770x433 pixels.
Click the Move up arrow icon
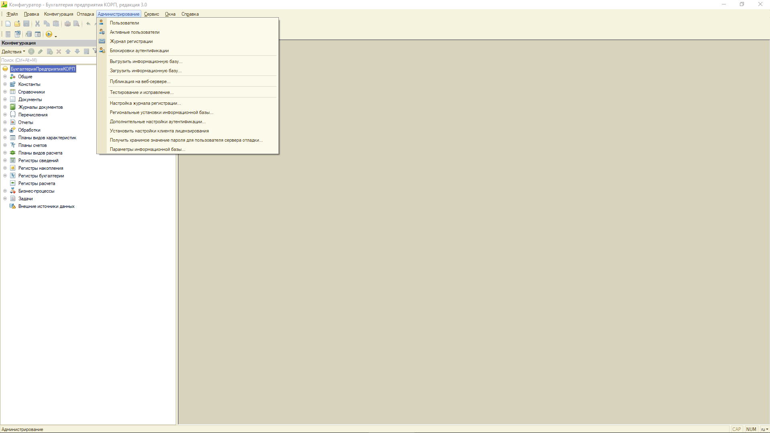(68, 51)
